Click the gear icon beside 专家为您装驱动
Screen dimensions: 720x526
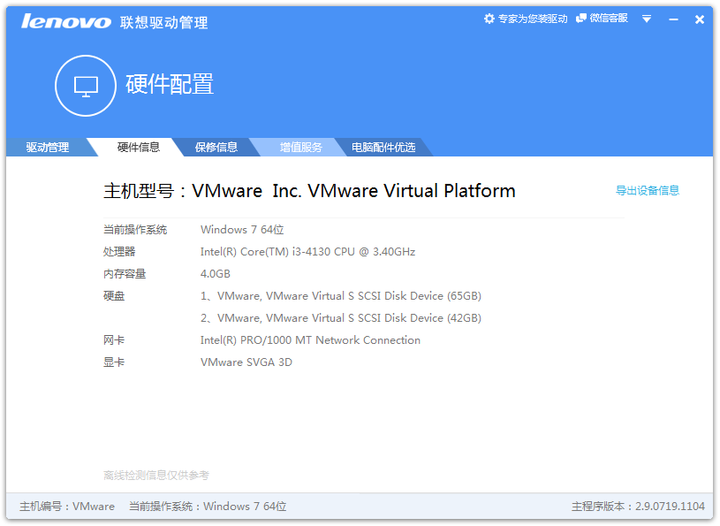(x=489, y=19)
